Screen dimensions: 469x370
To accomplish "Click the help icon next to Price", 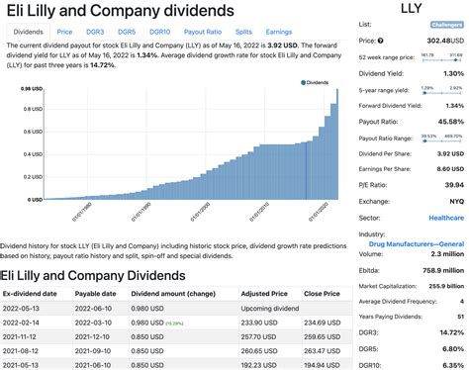I will (x=381, y=41).
